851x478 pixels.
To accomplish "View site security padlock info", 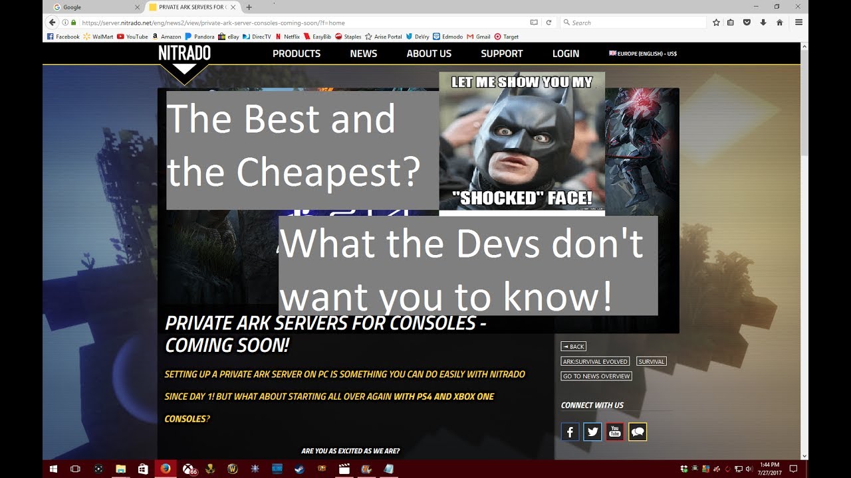I will click(73, 23).
